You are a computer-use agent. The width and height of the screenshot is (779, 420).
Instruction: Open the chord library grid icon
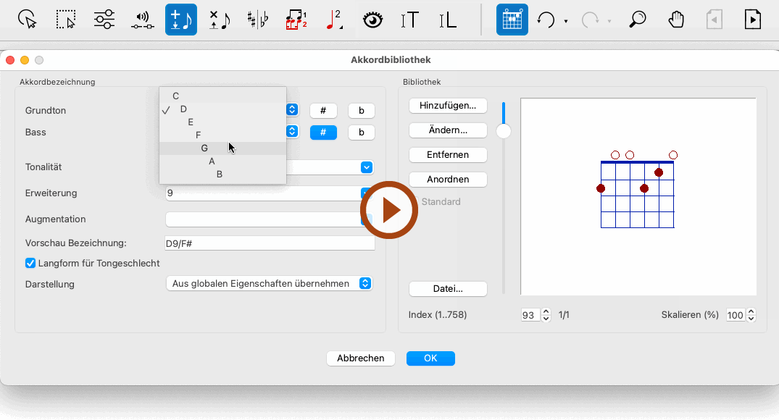click(x=512, y=20)
